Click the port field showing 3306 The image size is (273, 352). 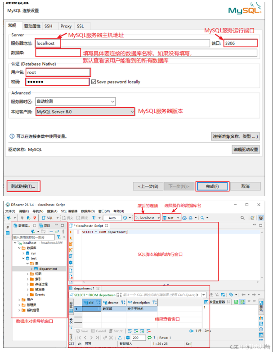pos(240,43)
